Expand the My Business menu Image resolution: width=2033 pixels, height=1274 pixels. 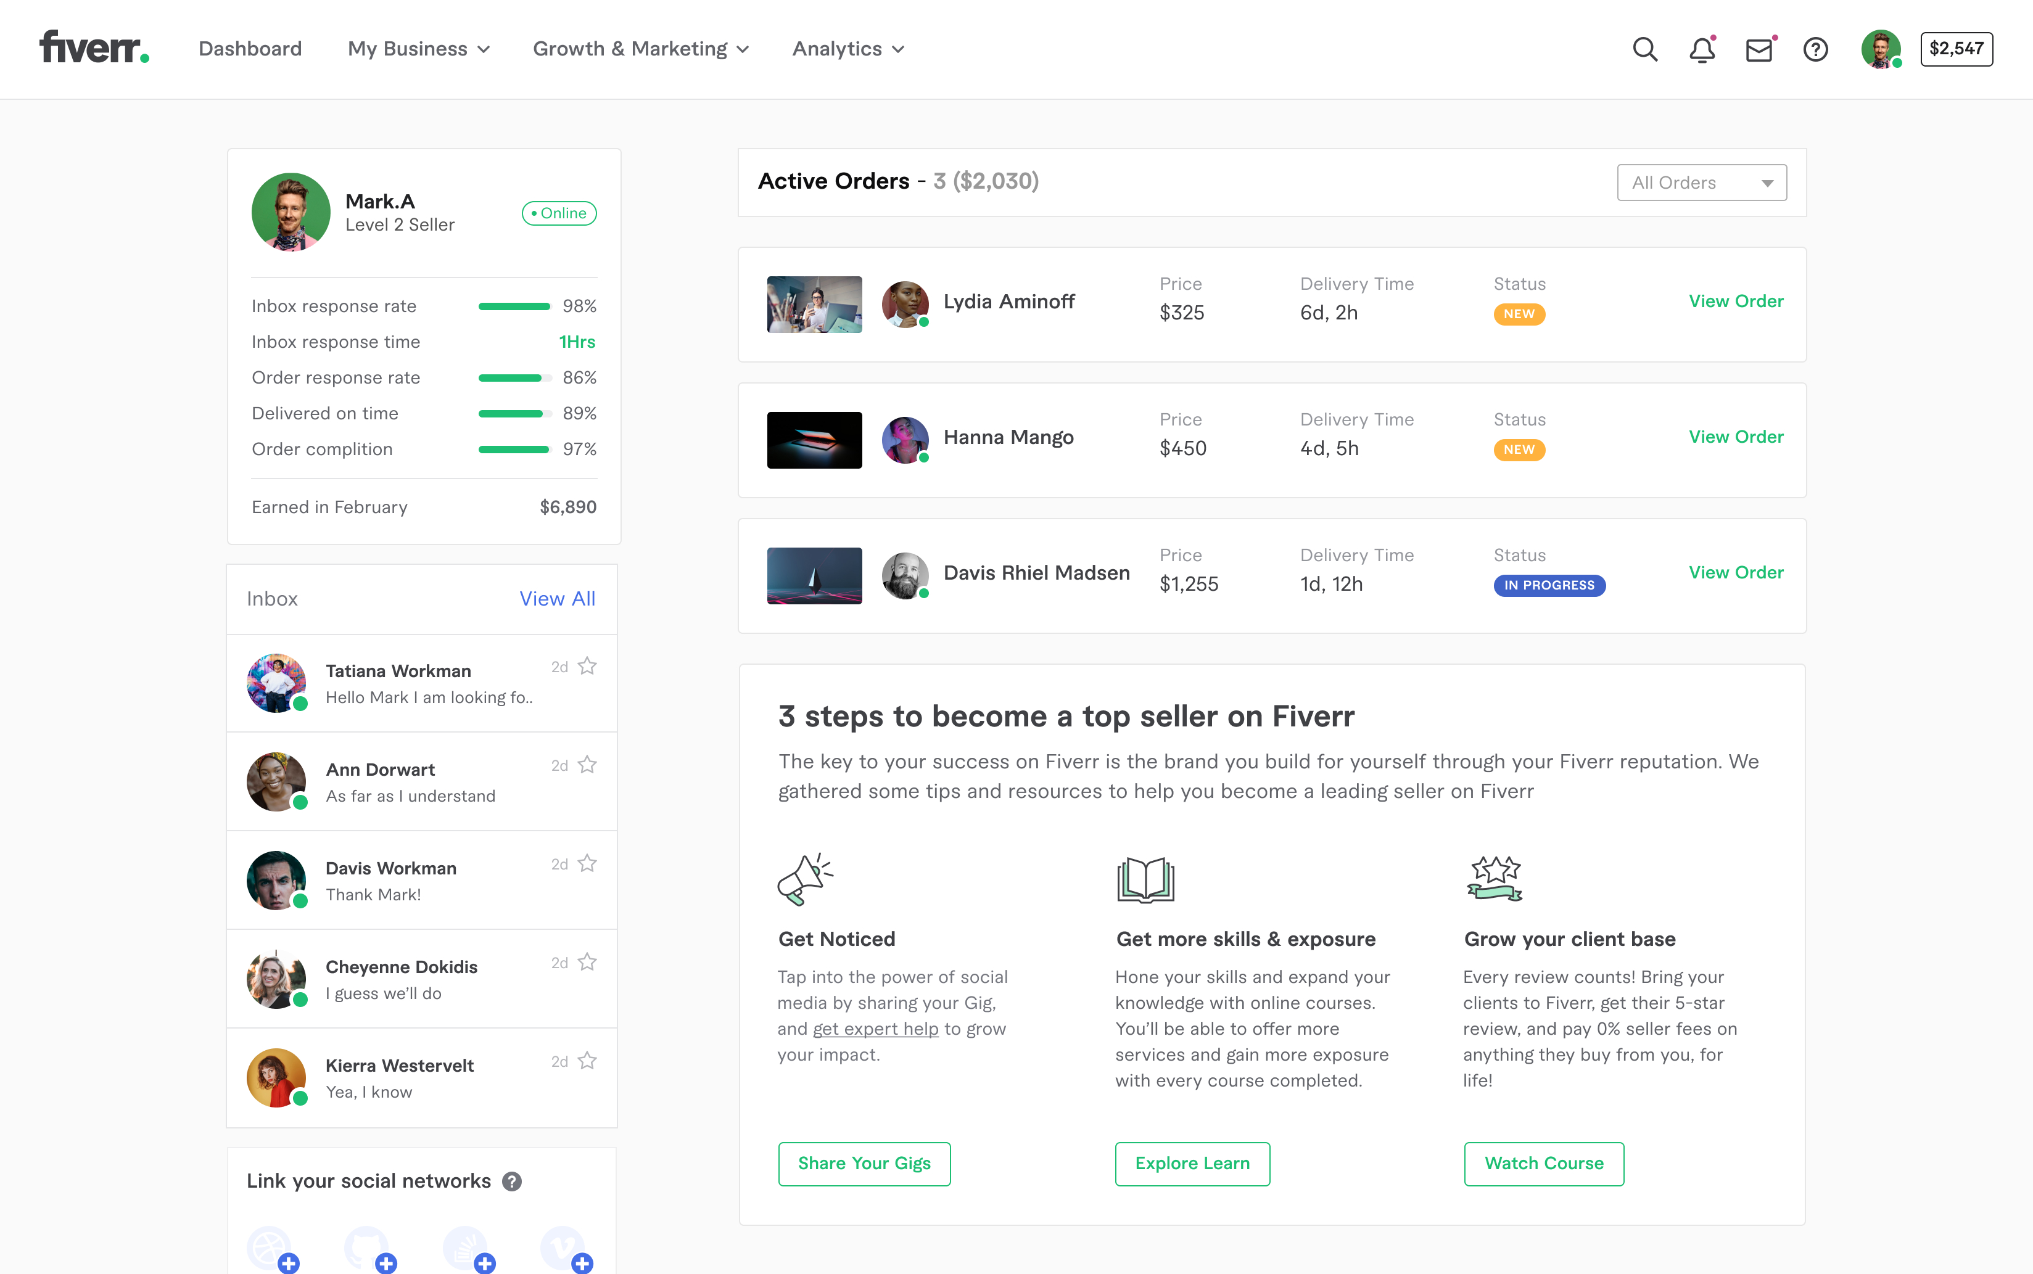[x=418, y=49]
